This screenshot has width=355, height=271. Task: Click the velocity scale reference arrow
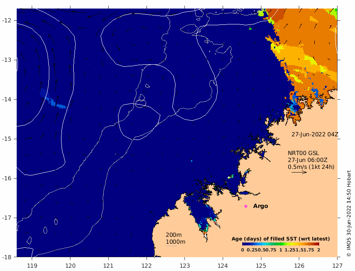[299, 173]
